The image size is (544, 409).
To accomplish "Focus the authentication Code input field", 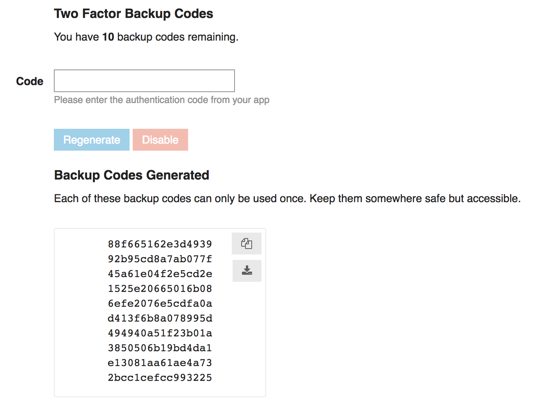I will tap(144, 81).
